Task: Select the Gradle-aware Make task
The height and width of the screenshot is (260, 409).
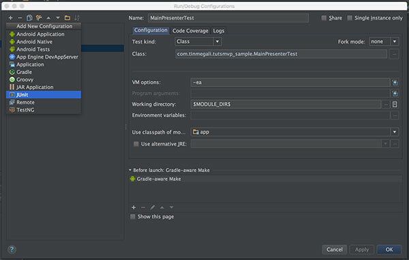Action: (x=266, y=179)
